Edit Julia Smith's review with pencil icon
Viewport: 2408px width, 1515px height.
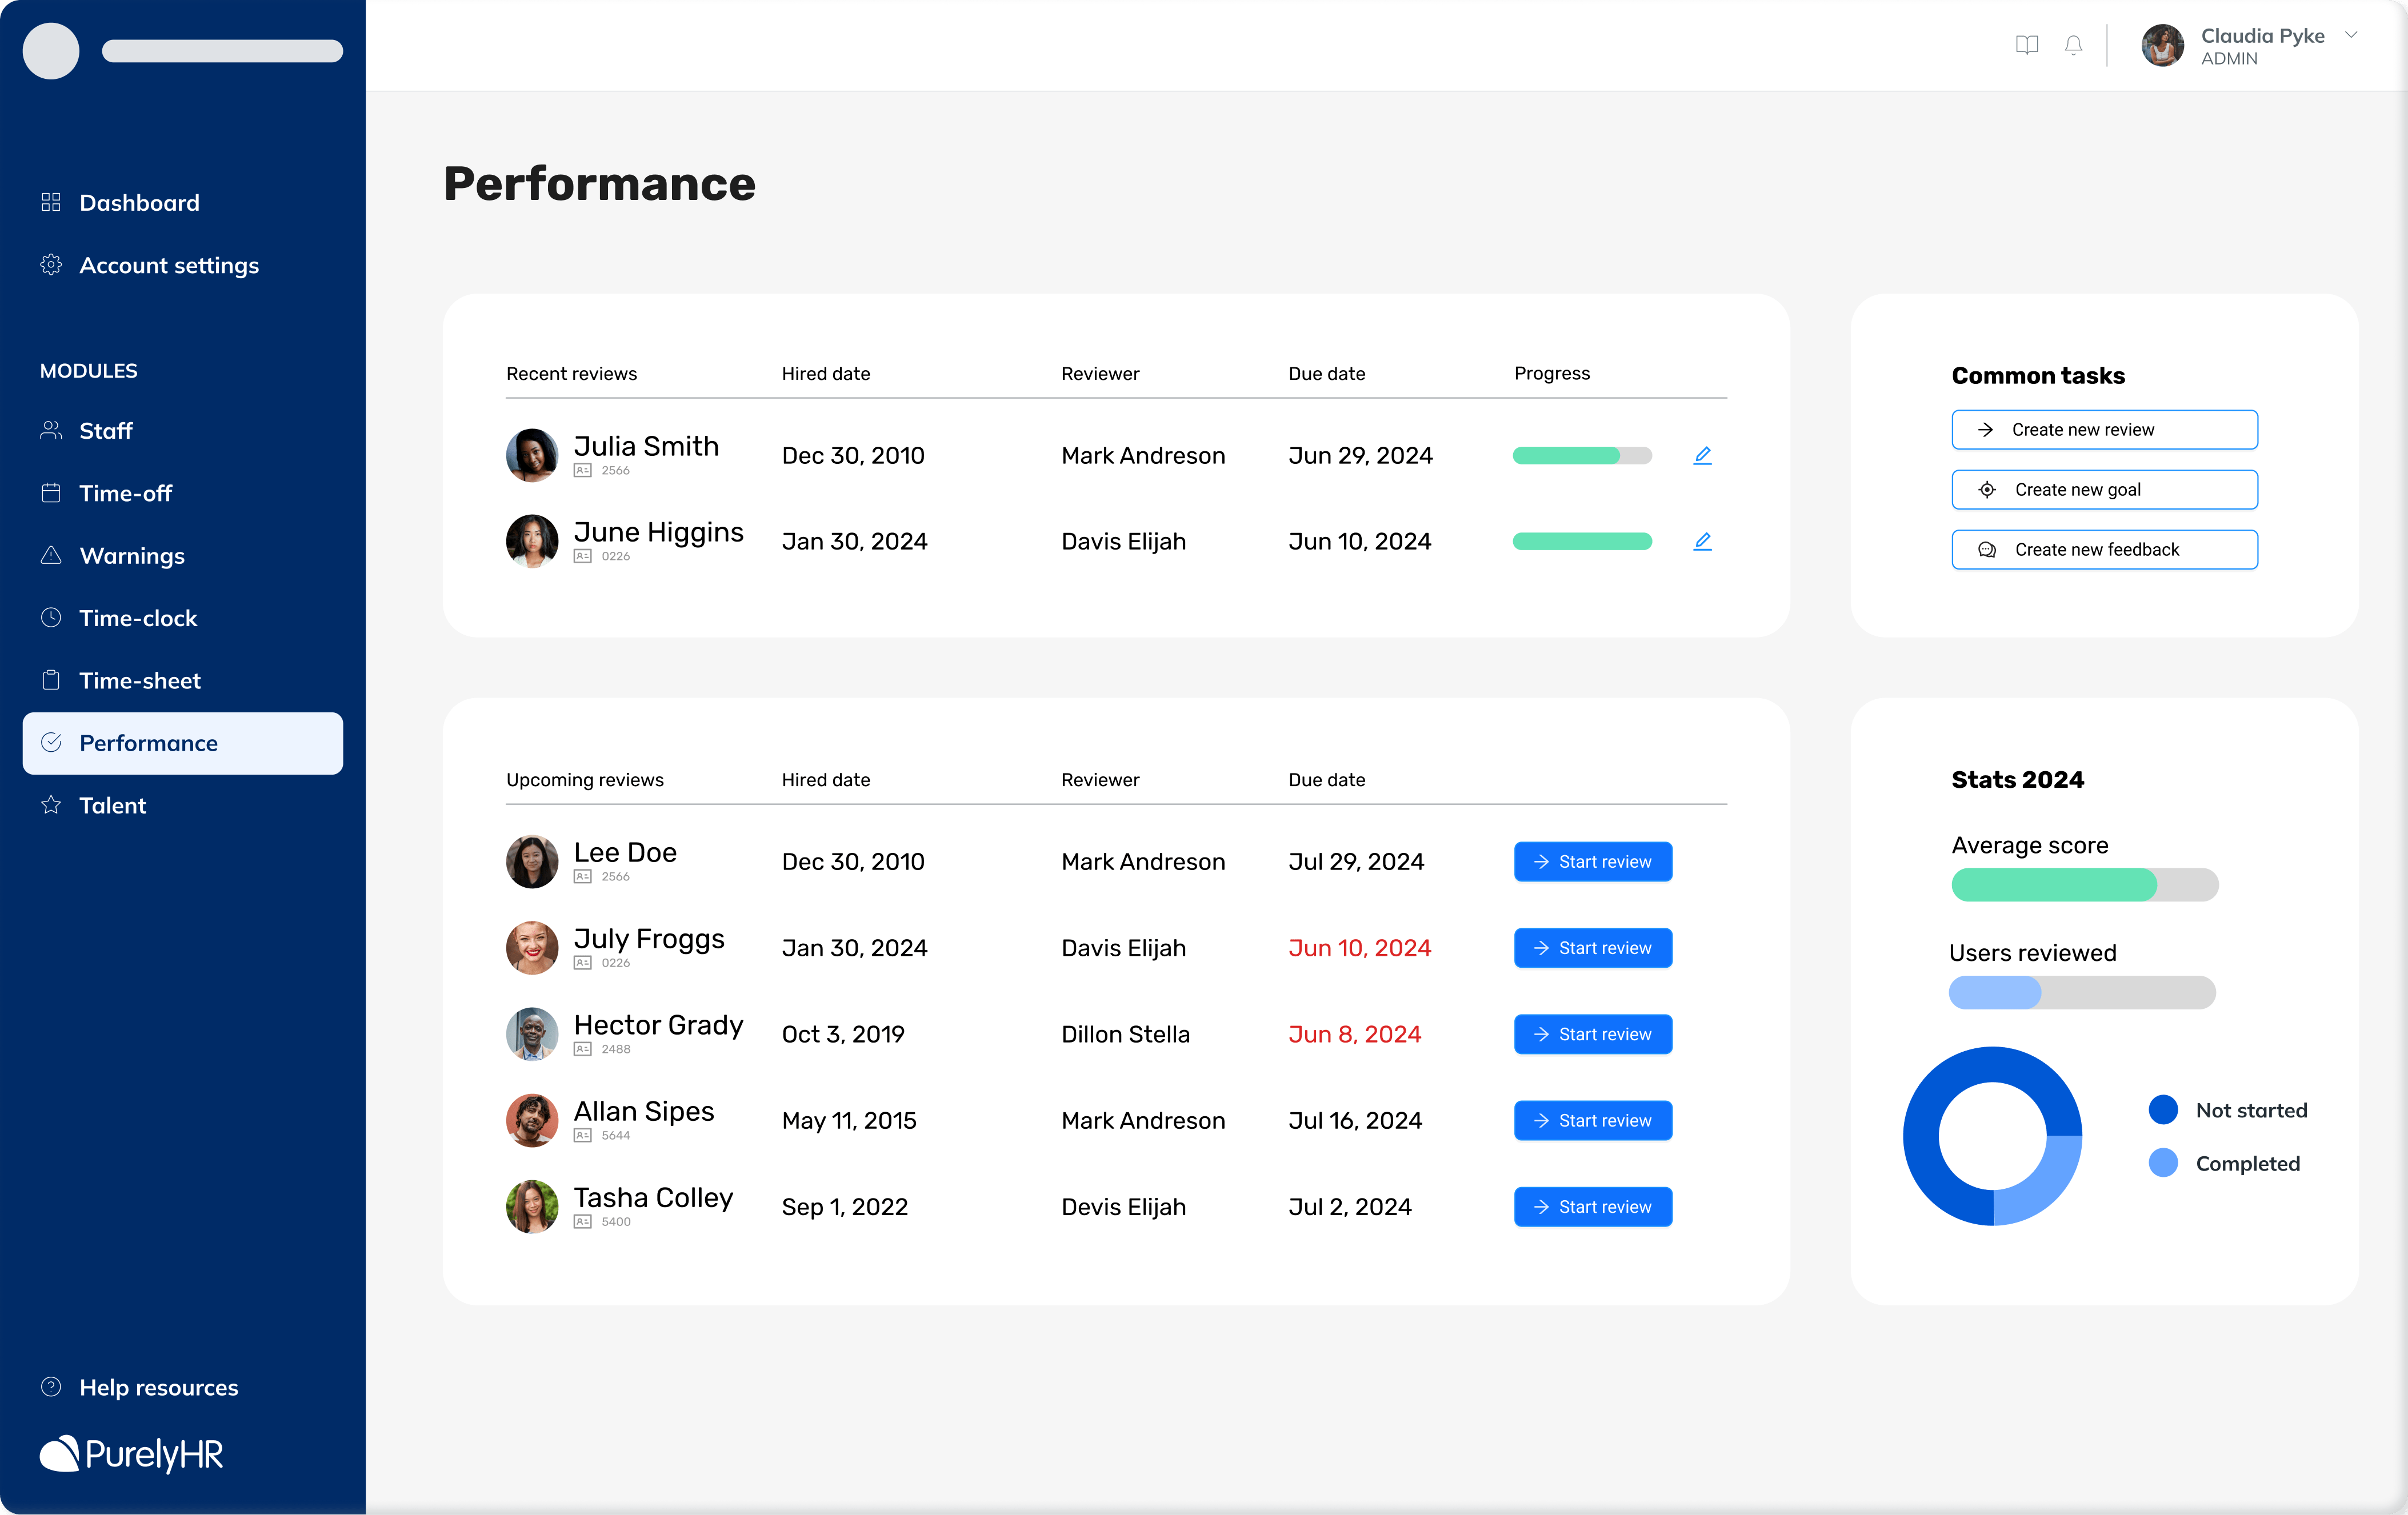pyautogui.click(x=1703, y=455)
